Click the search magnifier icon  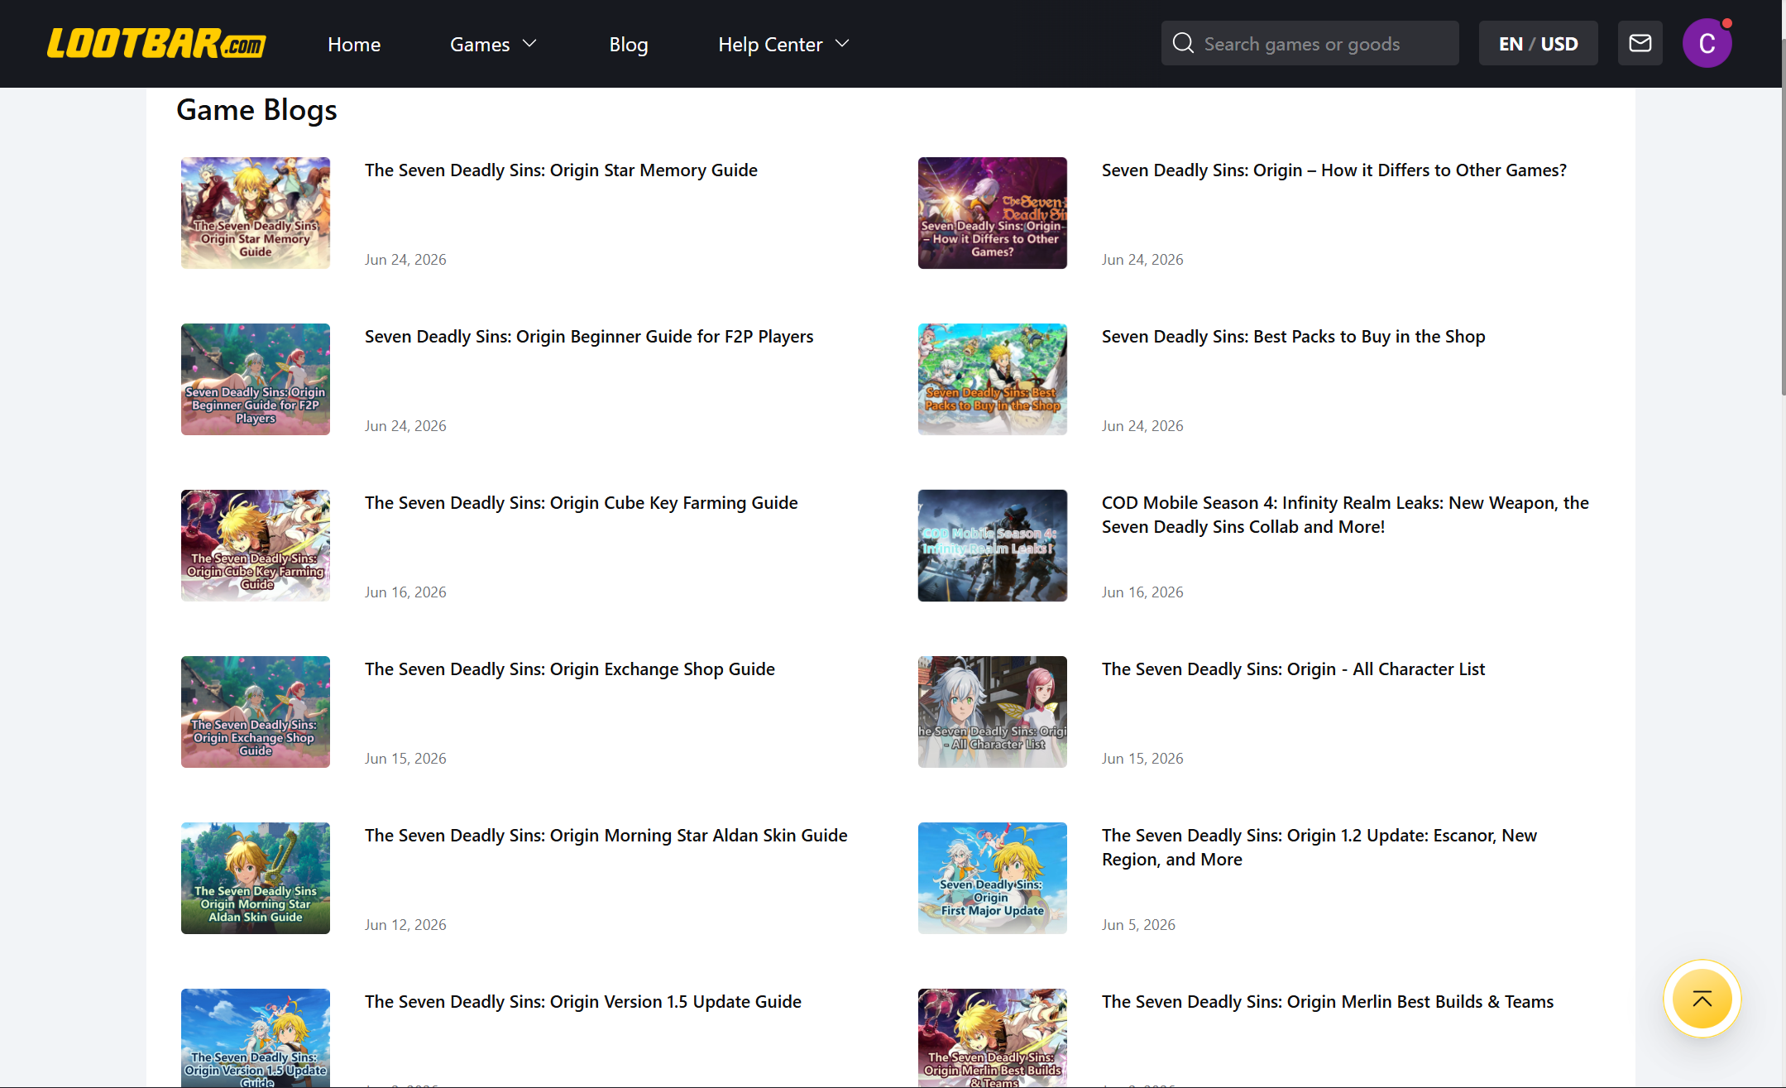pos(1183,43)
